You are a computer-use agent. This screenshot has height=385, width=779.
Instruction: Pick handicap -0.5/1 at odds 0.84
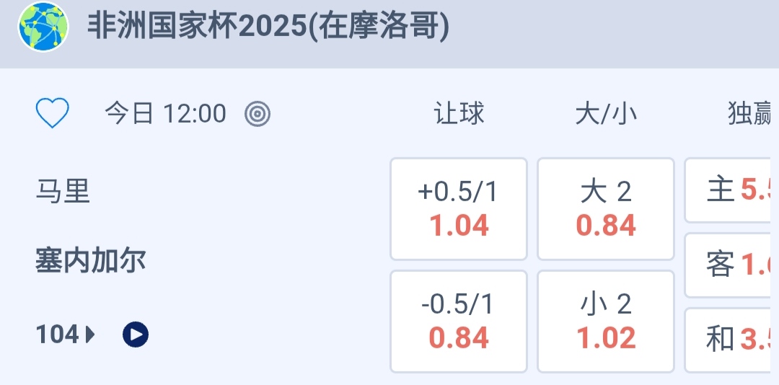tap(459, 322)
